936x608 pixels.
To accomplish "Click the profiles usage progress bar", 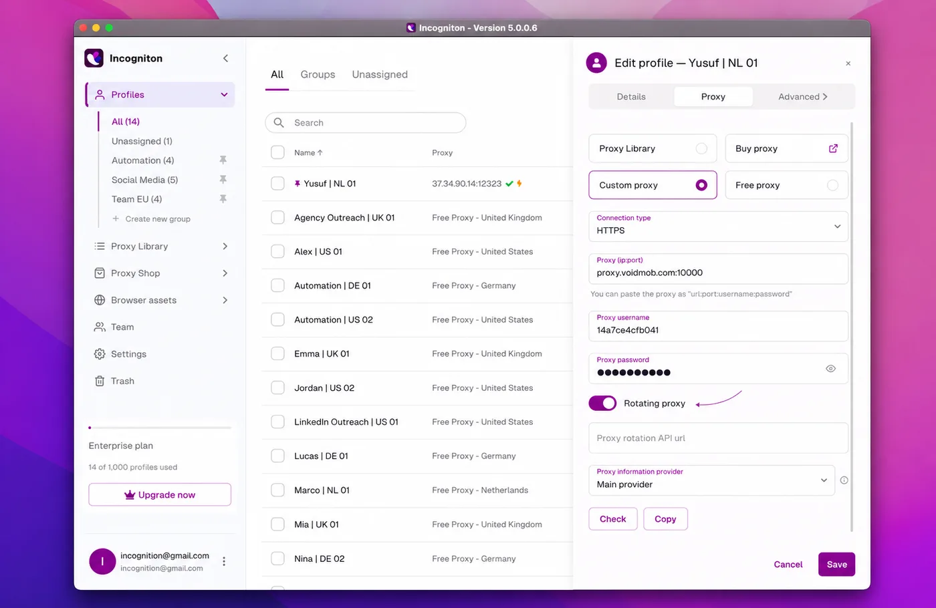I will tap(160, 428).
